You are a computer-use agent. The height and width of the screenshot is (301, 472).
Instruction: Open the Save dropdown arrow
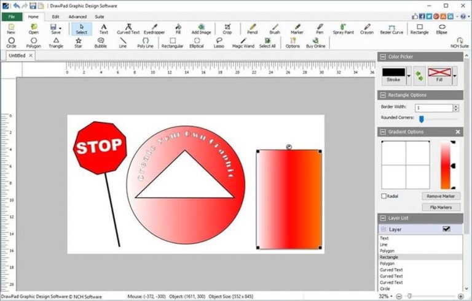(x=60, y=28)
